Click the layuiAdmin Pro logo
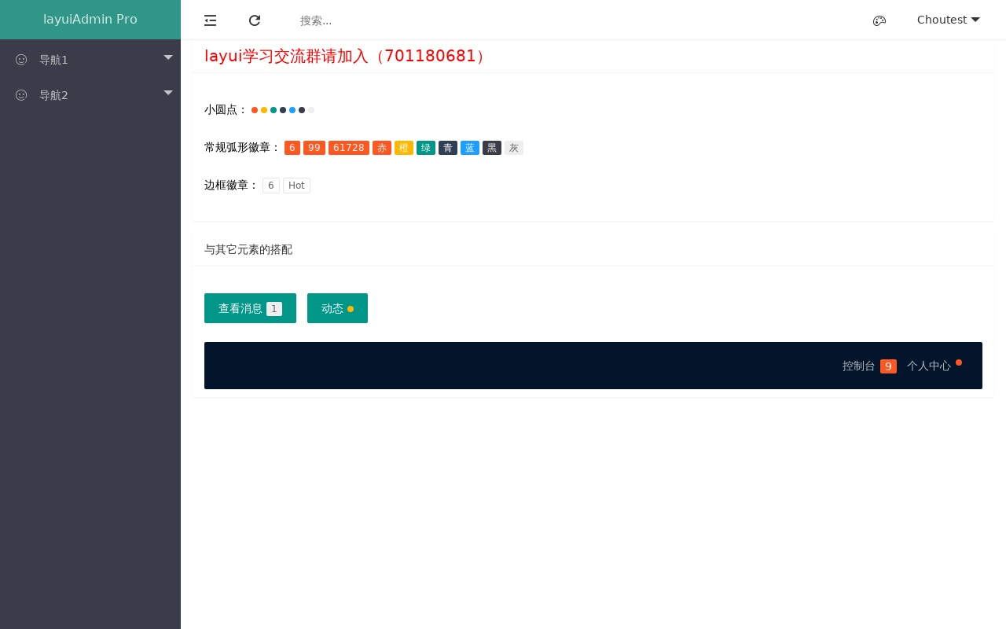 coord(90,20)
